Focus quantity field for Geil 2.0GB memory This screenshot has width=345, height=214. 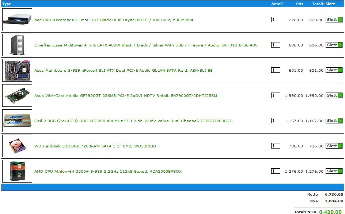[x=276, y=121]
